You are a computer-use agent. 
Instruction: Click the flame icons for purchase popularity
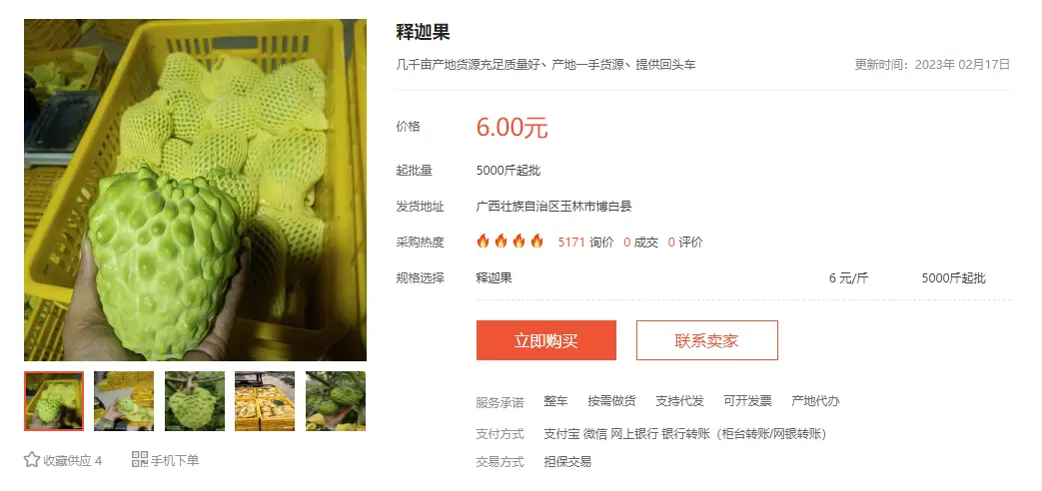tap(510, 241)
